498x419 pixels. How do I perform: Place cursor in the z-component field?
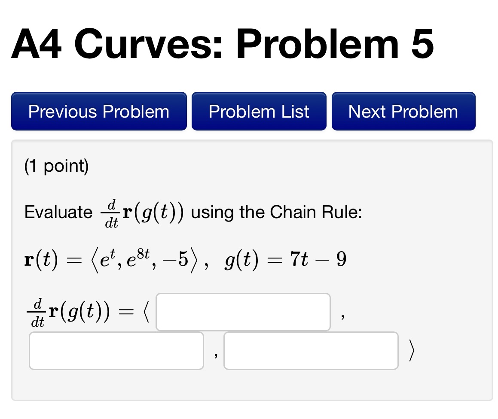[x=311, y=351]
